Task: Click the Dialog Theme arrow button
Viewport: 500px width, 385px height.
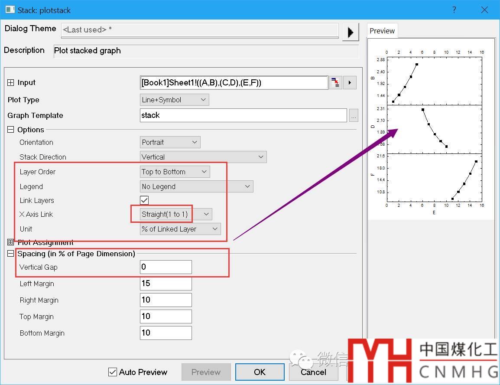Action: pyautogui.click(x=350, y=32)
